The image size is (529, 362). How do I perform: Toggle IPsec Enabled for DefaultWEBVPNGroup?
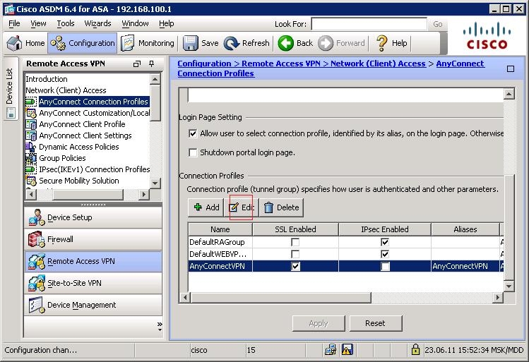385,254
